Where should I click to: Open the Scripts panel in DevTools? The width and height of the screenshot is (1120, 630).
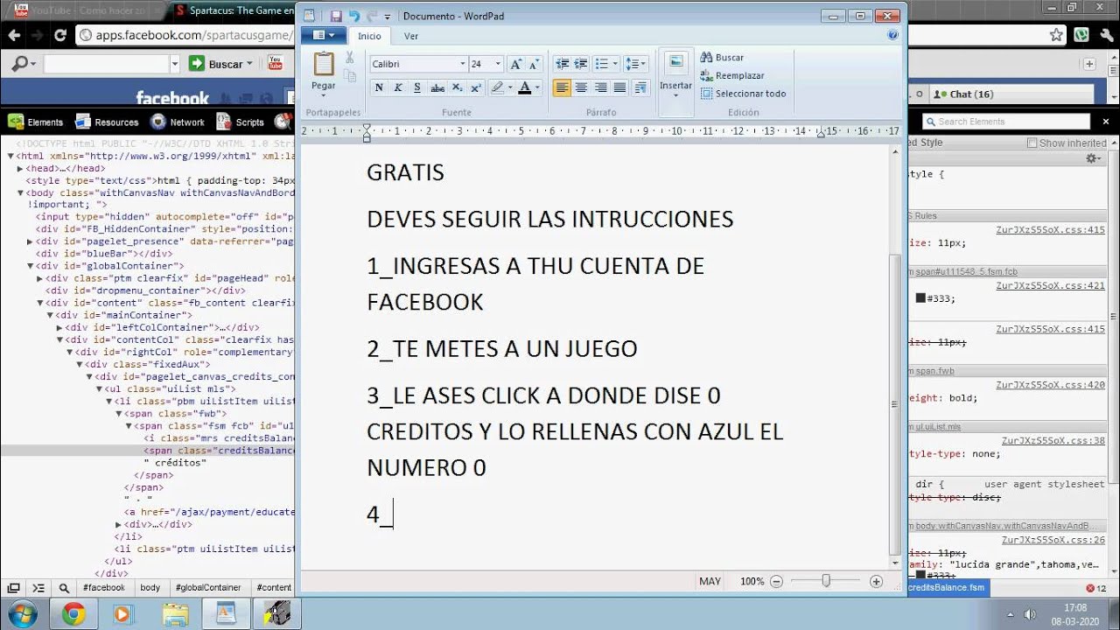pos(241,122)
